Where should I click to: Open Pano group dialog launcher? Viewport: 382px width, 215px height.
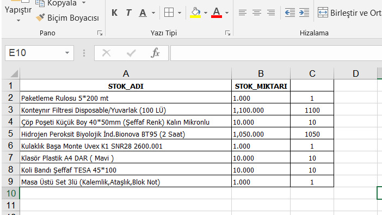point(100,33)
